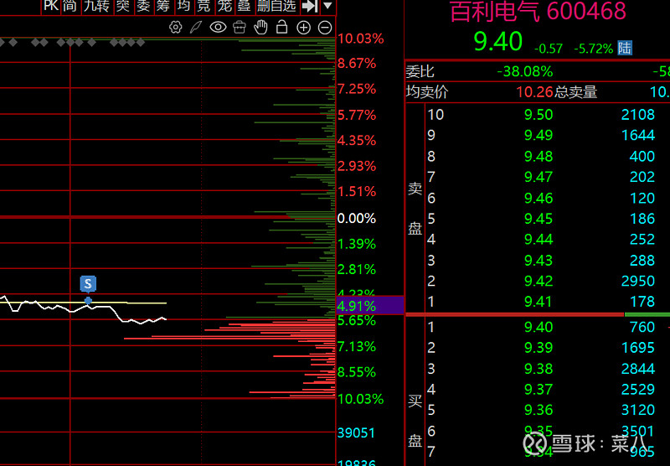The height and width of the screenshot is (466, 670).
Task: Select sell level 1 price 9.41
Action: point(539,302)
